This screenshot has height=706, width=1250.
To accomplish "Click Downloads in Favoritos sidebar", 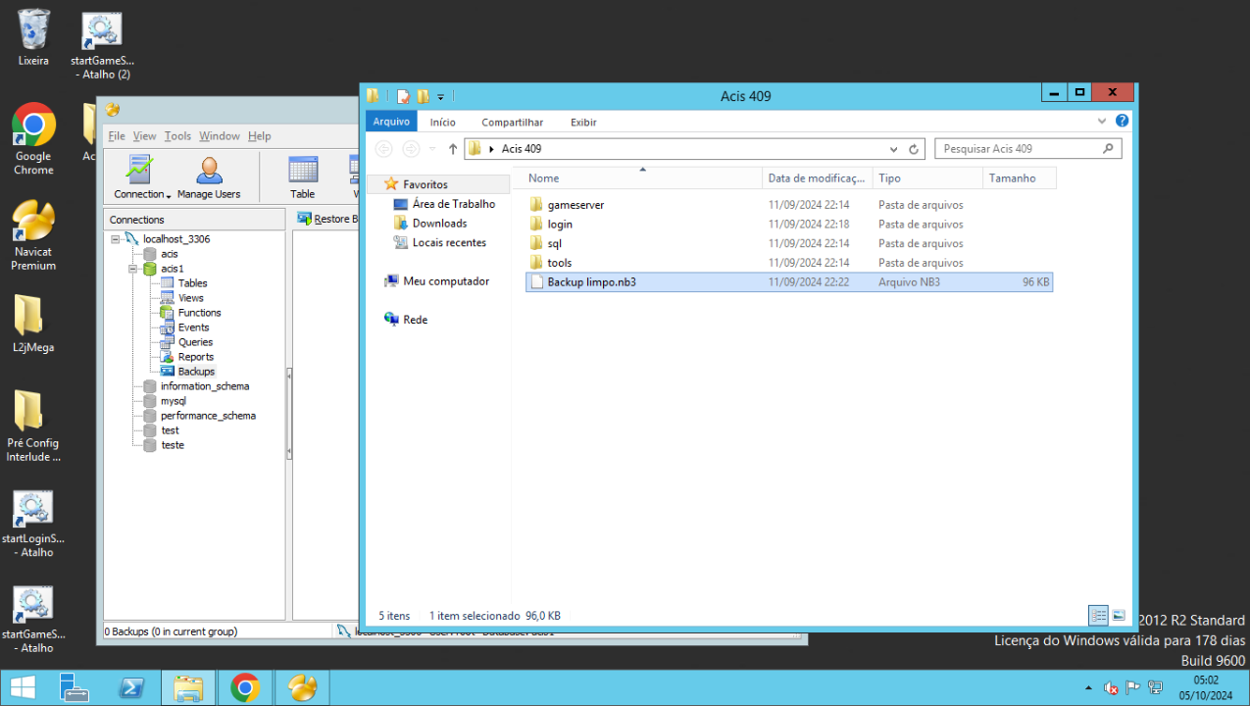I will tap(439, 224).
